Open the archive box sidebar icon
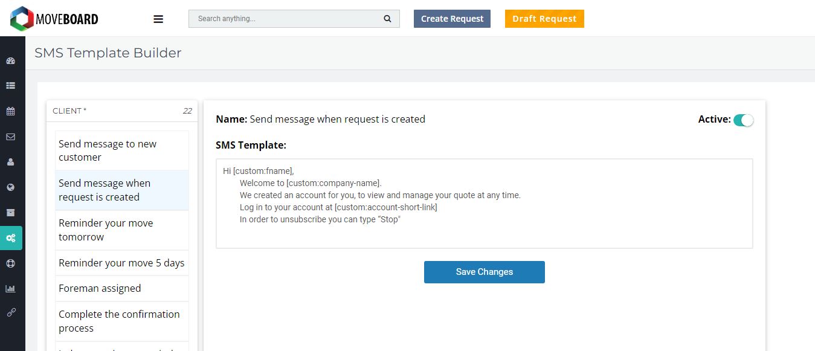This screenshot has width=815, height=351. pyautogui.click(x=10, y=213)
